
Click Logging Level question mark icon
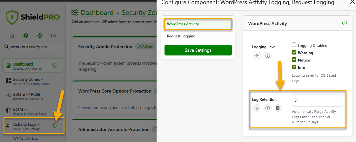click(267, 55)
